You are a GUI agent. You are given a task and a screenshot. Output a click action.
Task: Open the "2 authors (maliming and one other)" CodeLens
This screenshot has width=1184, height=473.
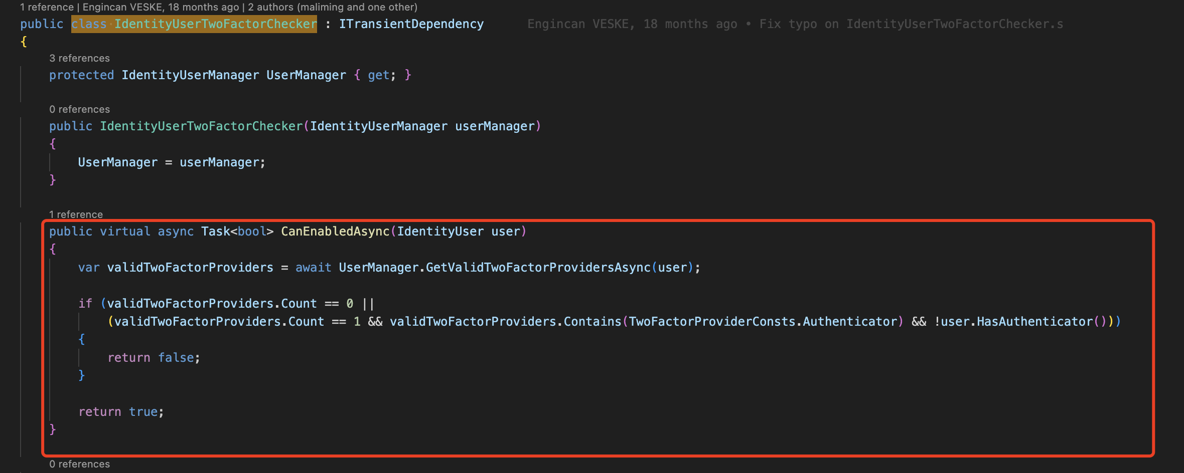click(x=332, y=7)
